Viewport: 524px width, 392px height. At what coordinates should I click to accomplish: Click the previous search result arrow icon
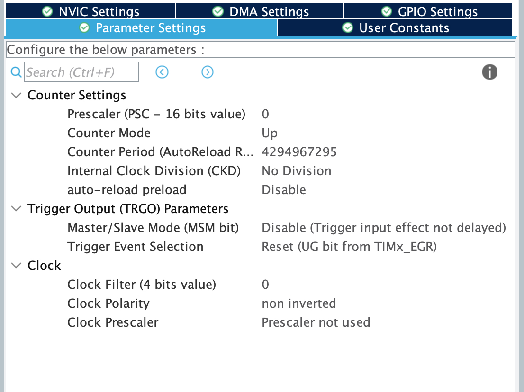[x=162, y=72]
